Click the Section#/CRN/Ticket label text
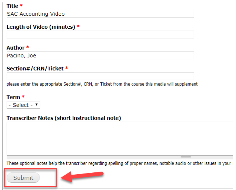Viewport: 236px width, 190px height. [35, 68]
